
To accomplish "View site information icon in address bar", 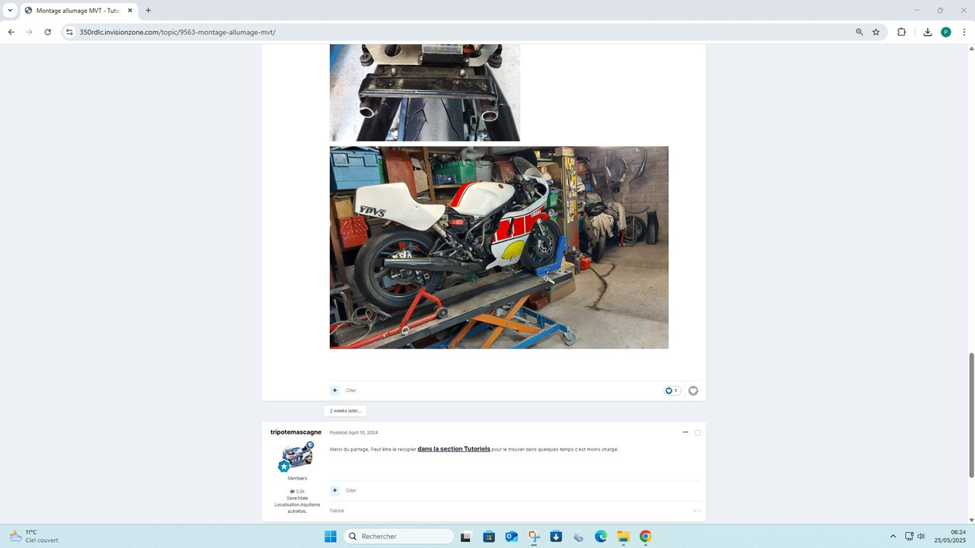I will pyautogui.click(x=69, y=32).
